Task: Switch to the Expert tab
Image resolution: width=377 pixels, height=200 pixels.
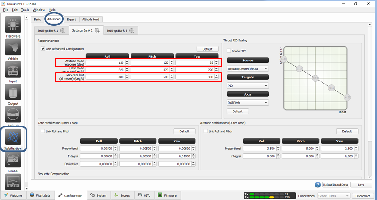Action: (x=71, y=19)
